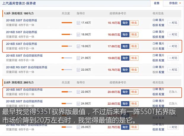Open calculator icon beside 18.99万 price
Screen dimensions: 184x136
78,35
